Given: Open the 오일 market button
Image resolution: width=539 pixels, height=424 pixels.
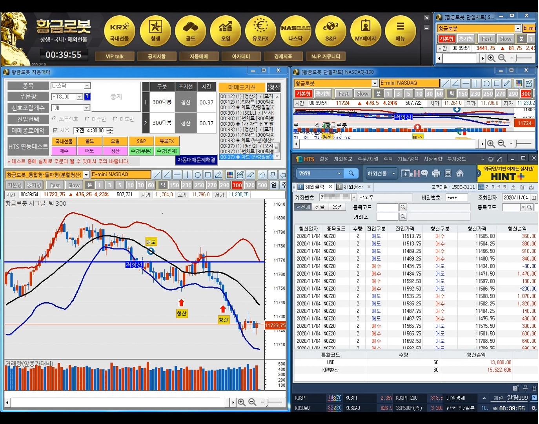Looking at the screenshot, I should pyautogui.click(x=226, y=31).
